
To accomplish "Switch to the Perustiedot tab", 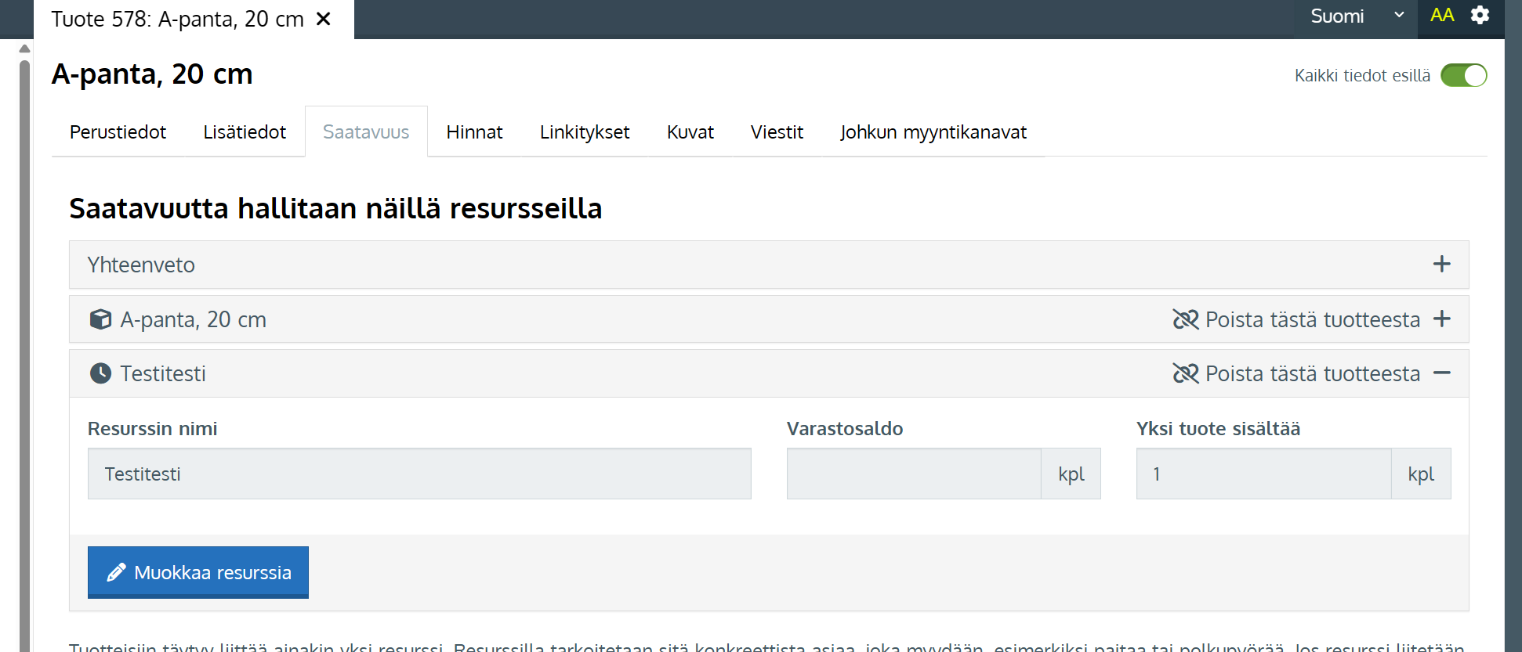I will point(118,132).
